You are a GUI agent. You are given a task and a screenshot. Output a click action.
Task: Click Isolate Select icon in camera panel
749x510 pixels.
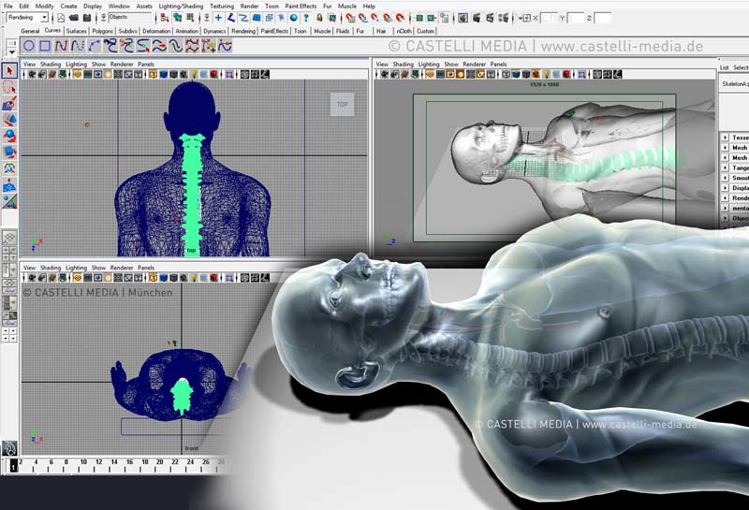pyautogui.click(x=581, y=75)
